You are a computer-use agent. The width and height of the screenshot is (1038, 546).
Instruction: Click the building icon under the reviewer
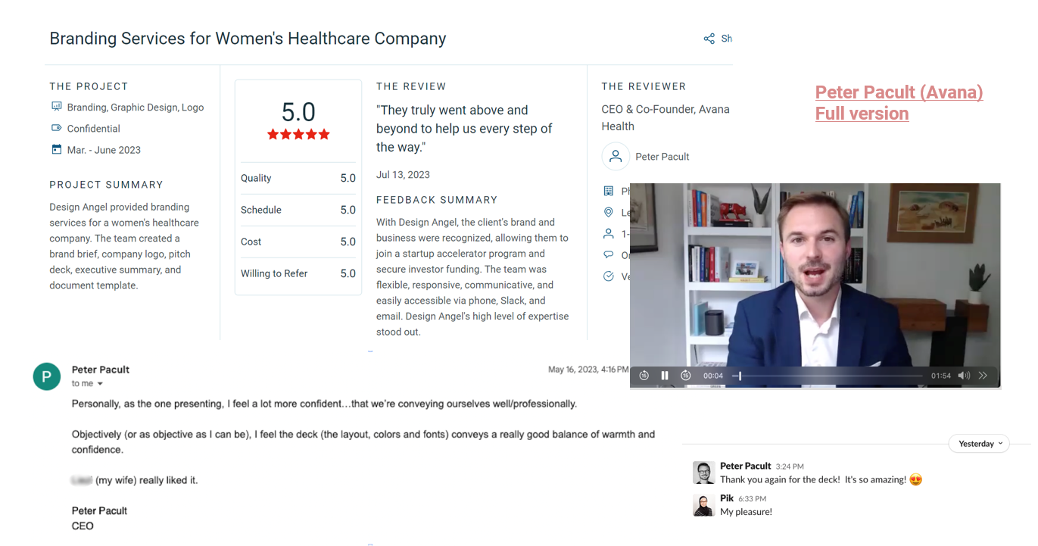pos(608,191)
